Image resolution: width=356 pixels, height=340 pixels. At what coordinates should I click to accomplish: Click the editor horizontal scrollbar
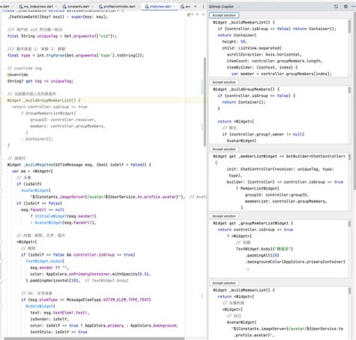click(x=94, y=338)
